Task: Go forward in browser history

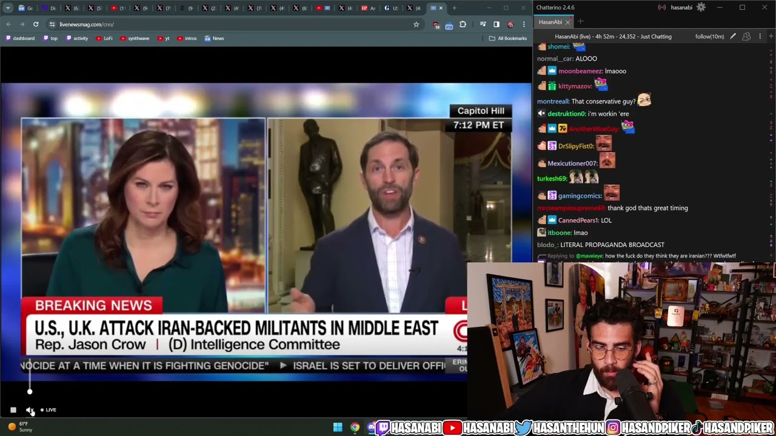Action: [x=22, y=24]
